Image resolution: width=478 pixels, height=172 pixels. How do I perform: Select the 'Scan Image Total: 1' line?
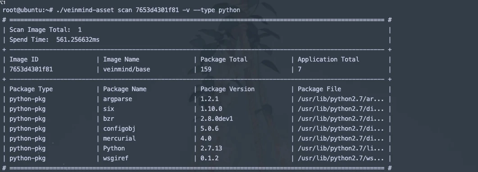pyautogui.click(x=46, y=30)
